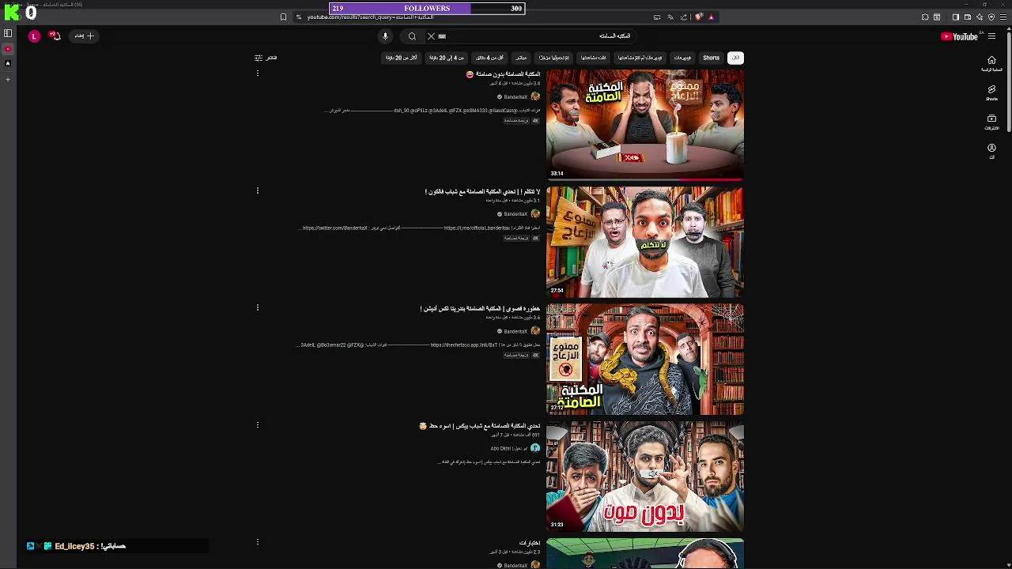Image resolution: width=1012 pixels, height=569 pixels.
Task: Select the فيديوهات (Videos) filter chip
Action: click(x=682, y=58)
